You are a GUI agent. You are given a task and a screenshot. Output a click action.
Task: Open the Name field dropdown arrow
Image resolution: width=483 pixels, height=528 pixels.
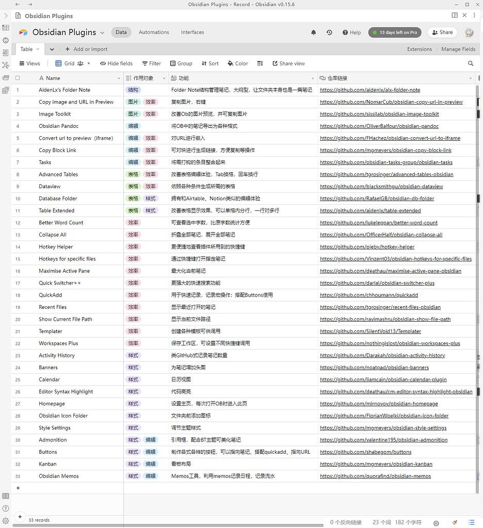tap(119, 78)
